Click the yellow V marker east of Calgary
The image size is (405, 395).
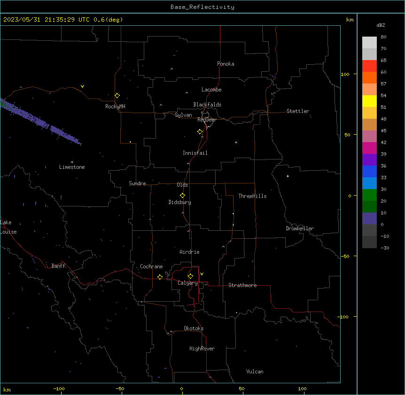tap(202, 274)
